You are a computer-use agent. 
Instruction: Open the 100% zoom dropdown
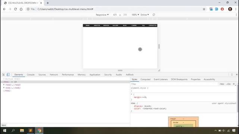[x=135, y=15]
